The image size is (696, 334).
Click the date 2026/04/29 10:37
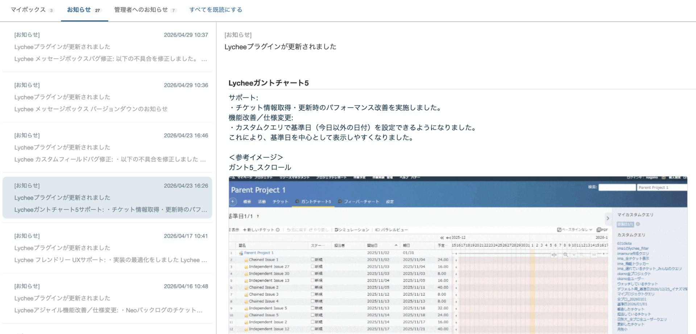pyautogui.click(x=186, y=35)
